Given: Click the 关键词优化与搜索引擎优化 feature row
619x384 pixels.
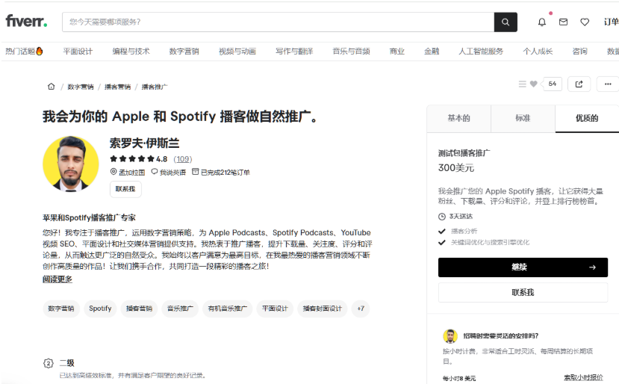Looking at the screenshot, I should coord(491,243).
